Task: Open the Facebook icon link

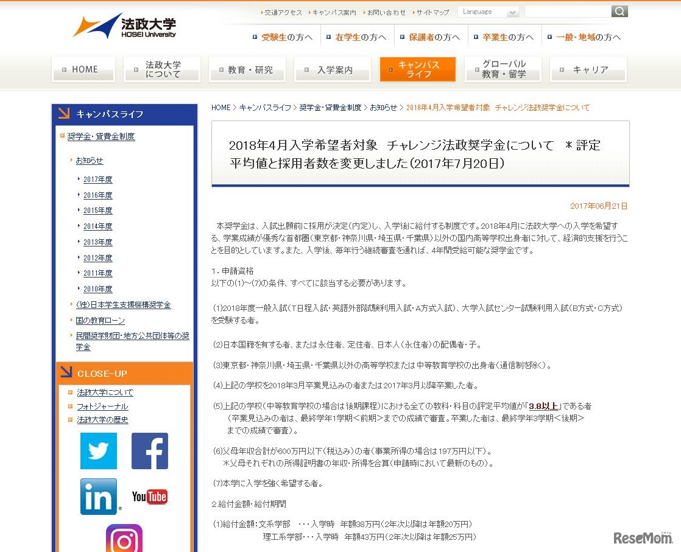Action: (x=150, y=451)
